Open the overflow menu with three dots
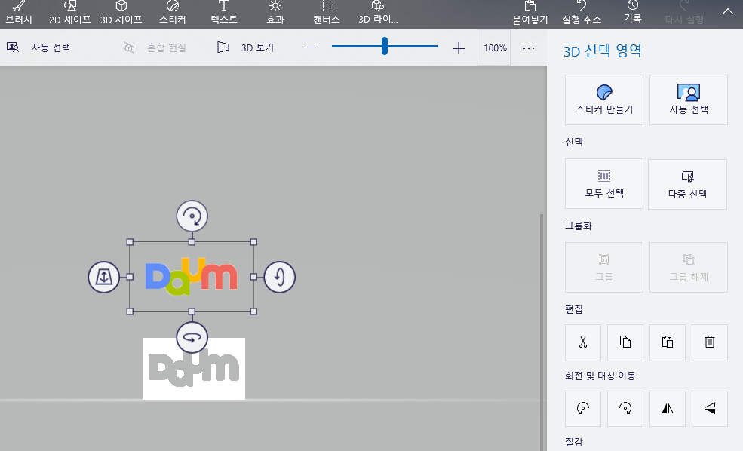Screen dimensions: 743x451 click(528, 48)
